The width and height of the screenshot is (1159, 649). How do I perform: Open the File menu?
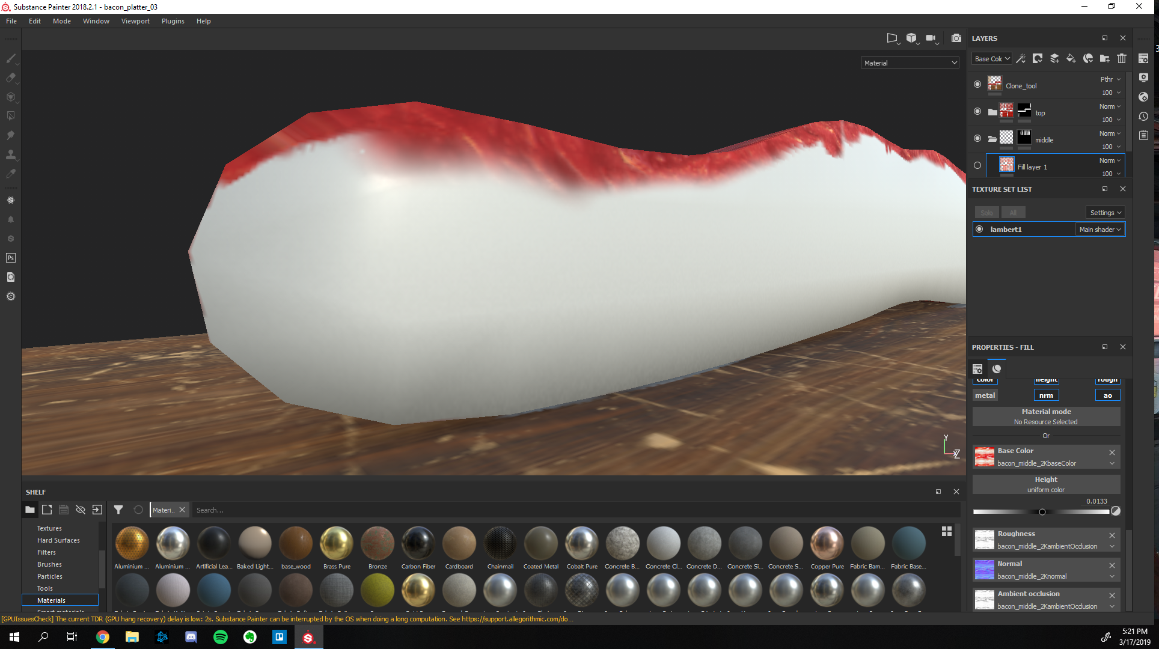tap(11, 20)
